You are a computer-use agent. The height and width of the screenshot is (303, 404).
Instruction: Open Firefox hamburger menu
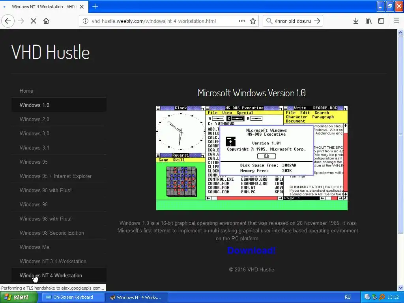397,21
